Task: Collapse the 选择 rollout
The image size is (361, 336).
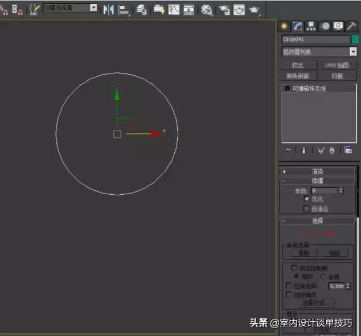Action: point(318,221)
